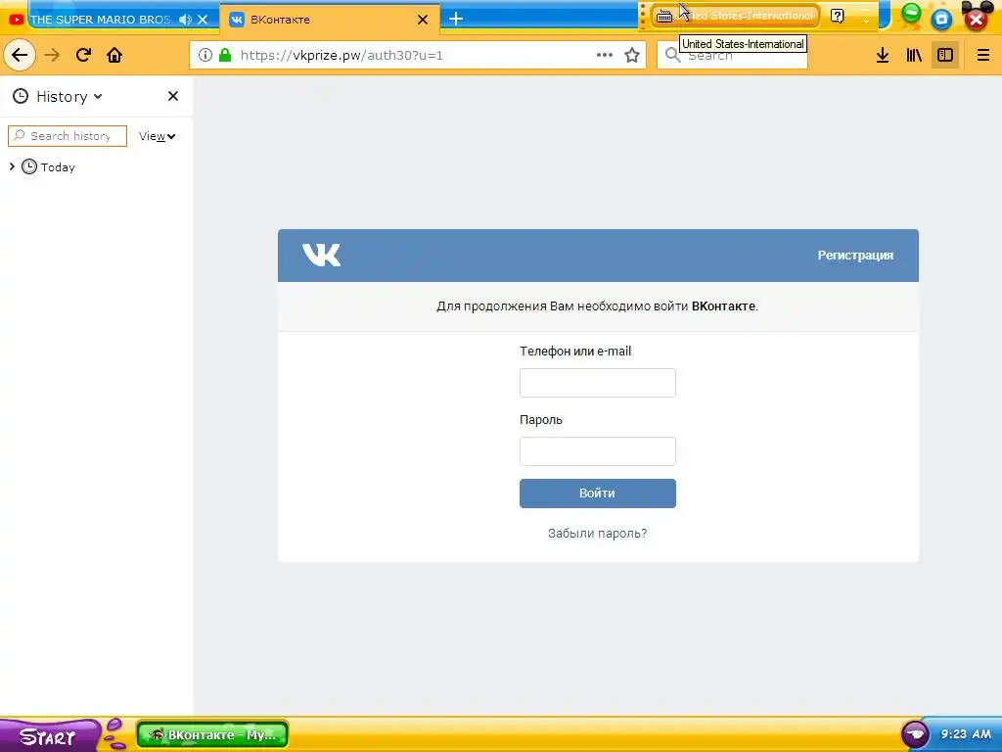Click the green round window button
1002x752 pixels.
tap(911, 13)
